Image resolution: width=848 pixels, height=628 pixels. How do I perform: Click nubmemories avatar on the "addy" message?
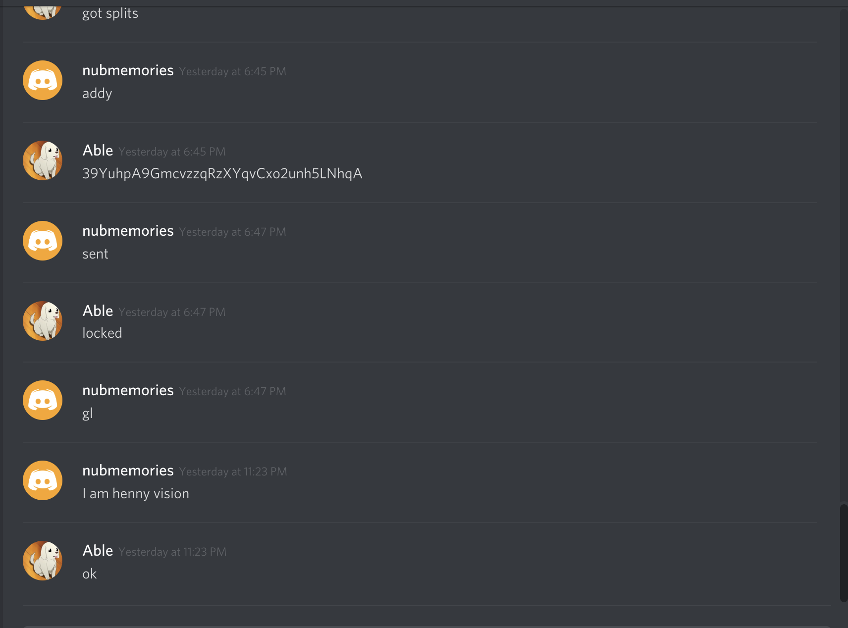[43, 80]
